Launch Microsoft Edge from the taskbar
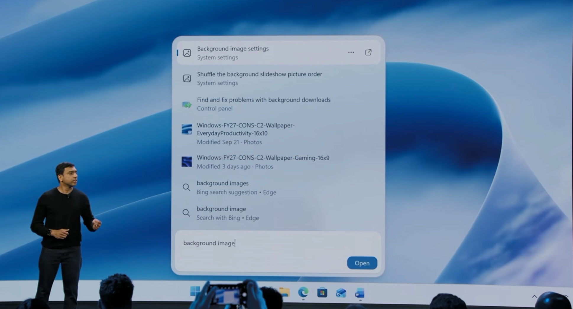Viewport: 573px width, 309px height. 303,292
